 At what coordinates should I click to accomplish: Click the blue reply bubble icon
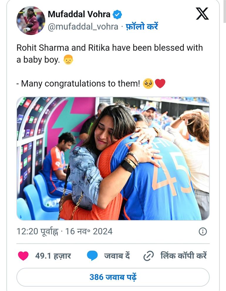tap(92, 256)
